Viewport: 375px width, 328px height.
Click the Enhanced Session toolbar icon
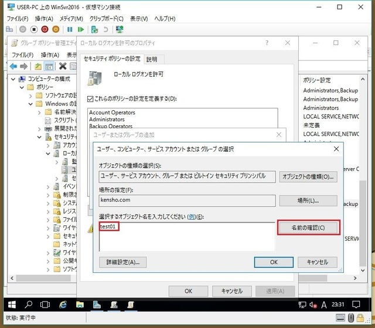point(120,29)
